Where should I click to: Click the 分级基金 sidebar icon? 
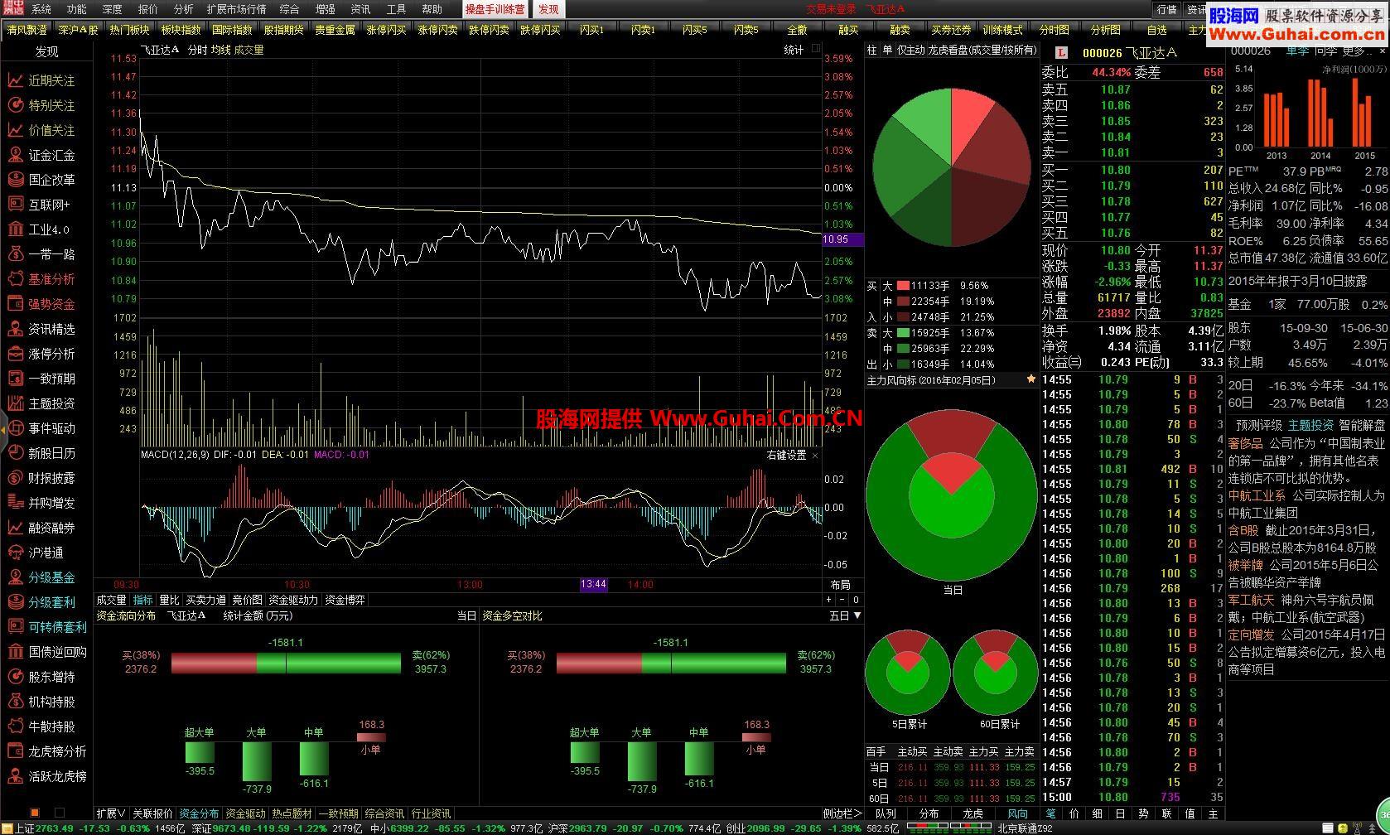[15, 577]
